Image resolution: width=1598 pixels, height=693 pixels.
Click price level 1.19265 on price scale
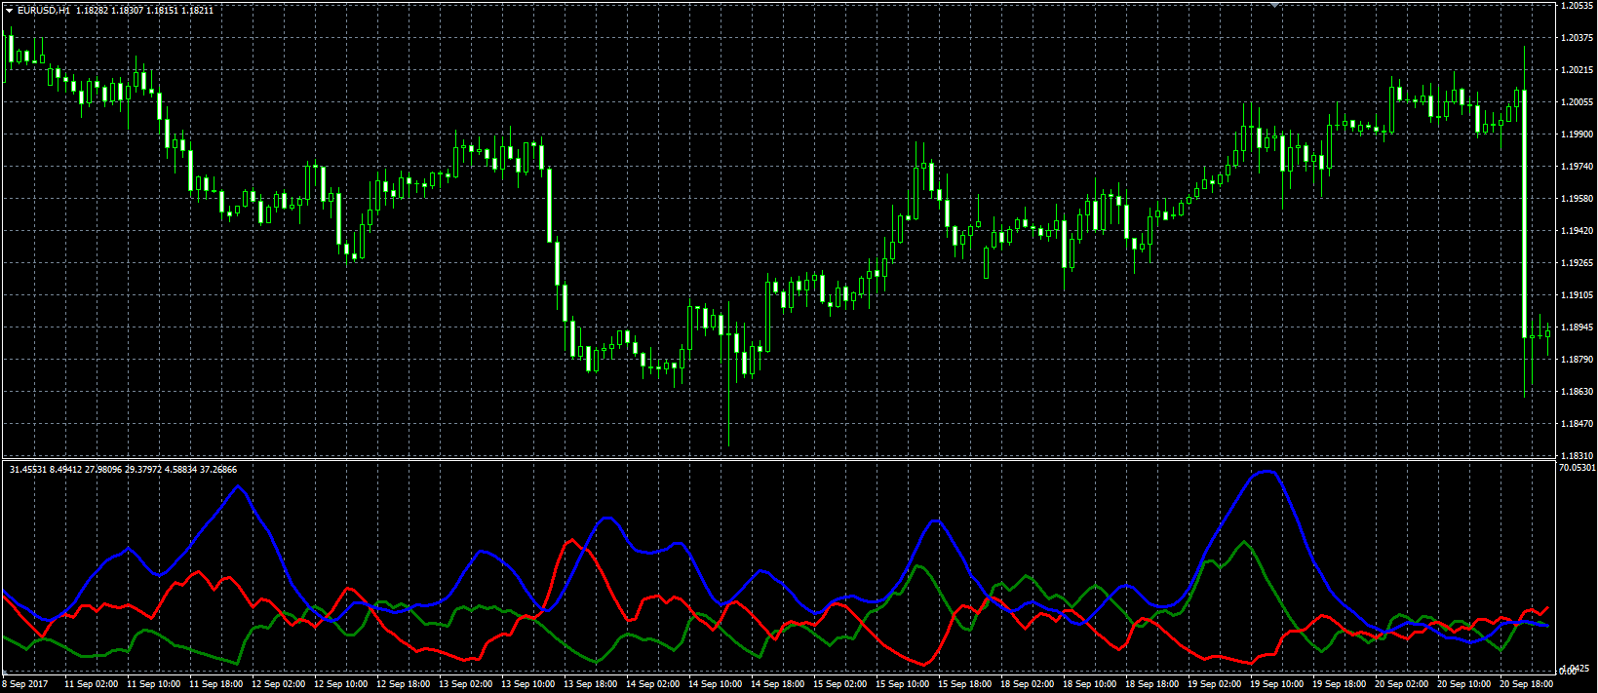click(x=1577, y=263)
